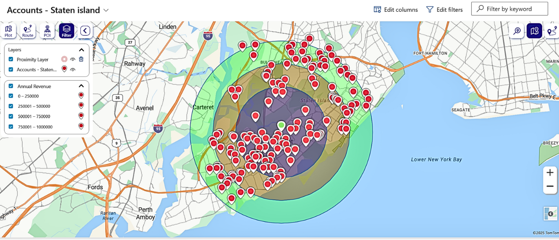Toggle Proximity Layer visibility eye icon
559x240 pixels.
click(73, 59)
